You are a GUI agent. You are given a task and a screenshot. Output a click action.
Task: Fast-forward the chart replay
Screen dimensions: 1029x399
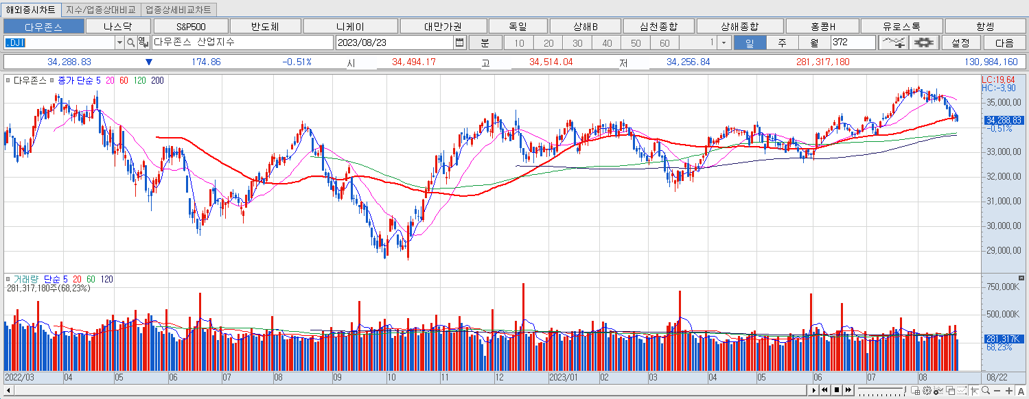coord(848,390)
